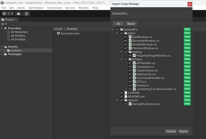Uncheck the Editor folder checkbox
The image size is (206, 139).
click(122, 33)
